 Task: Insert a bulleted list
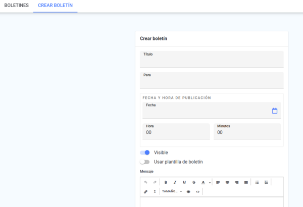[257, 182]
